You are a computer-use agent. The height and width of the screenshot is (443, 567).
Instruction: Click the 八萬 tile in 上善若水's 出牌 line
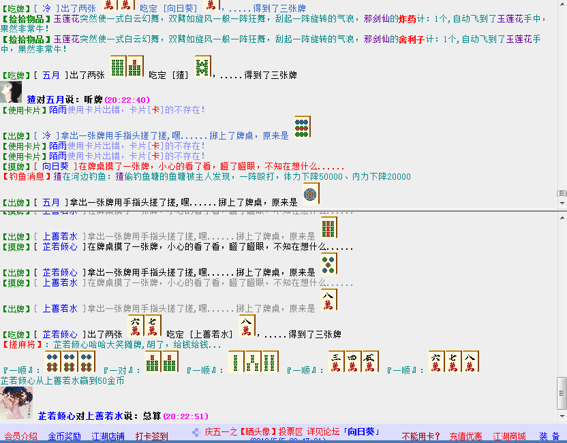coord(328,300)
